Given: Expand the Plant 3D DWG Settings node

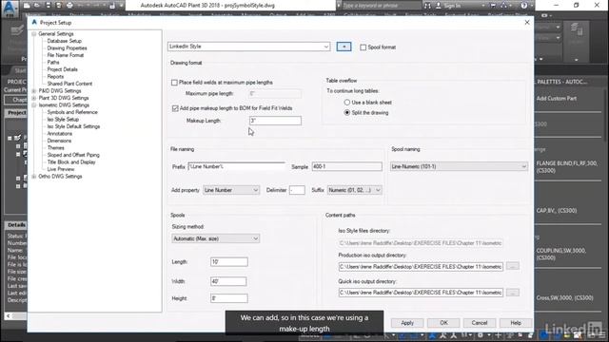Looking at the screenshot, I should point(34,98).
